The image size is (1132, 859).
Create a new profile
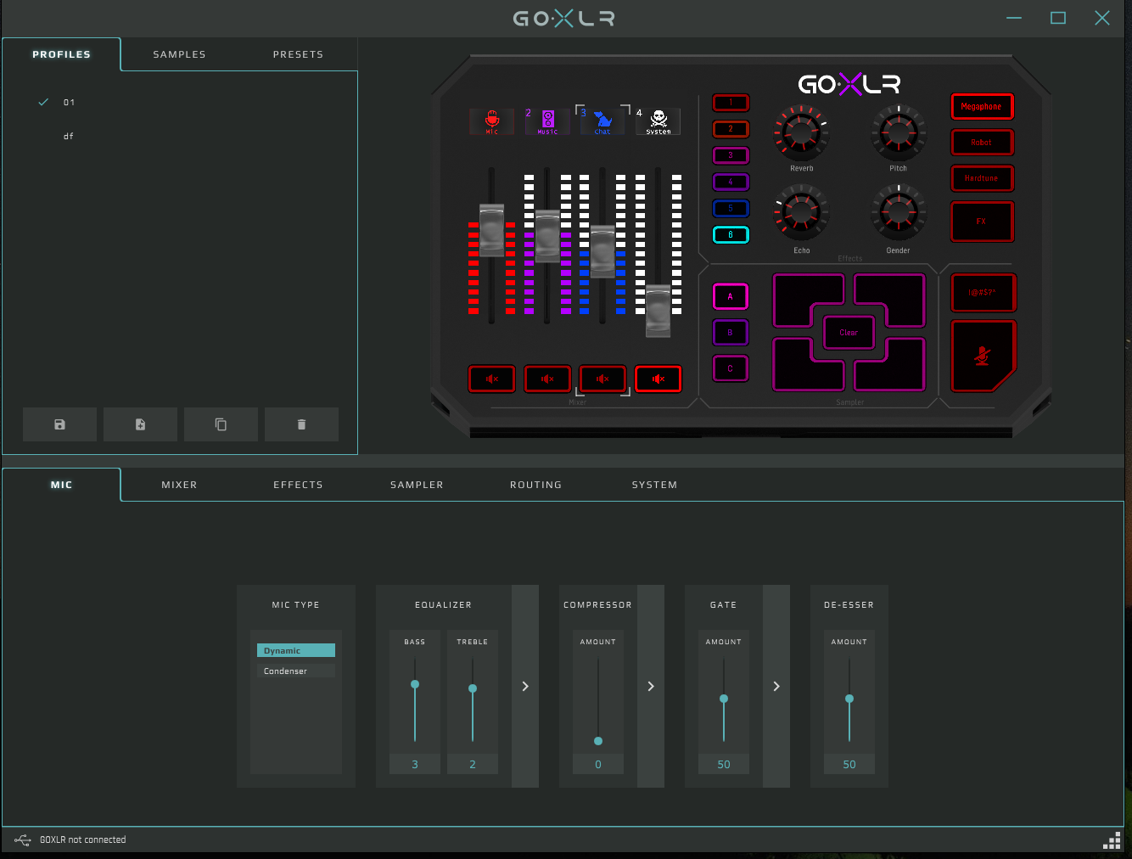tap(140, 424)
